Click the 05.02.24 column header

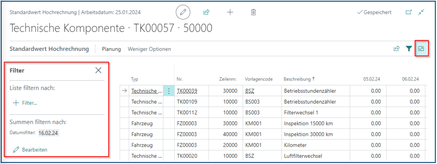pos(372,79)
